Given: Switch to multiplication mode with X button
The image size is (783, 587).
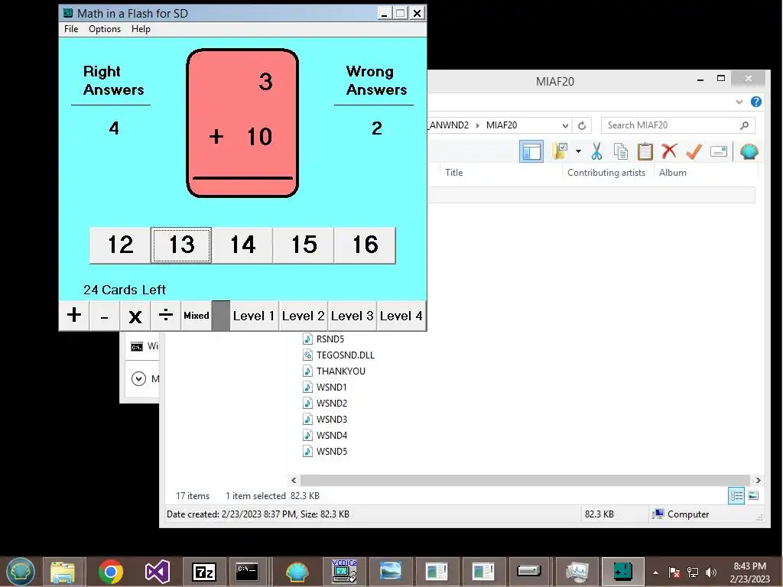Looking at the screenshot, I should pyautogui.click(x=135, y=316).
